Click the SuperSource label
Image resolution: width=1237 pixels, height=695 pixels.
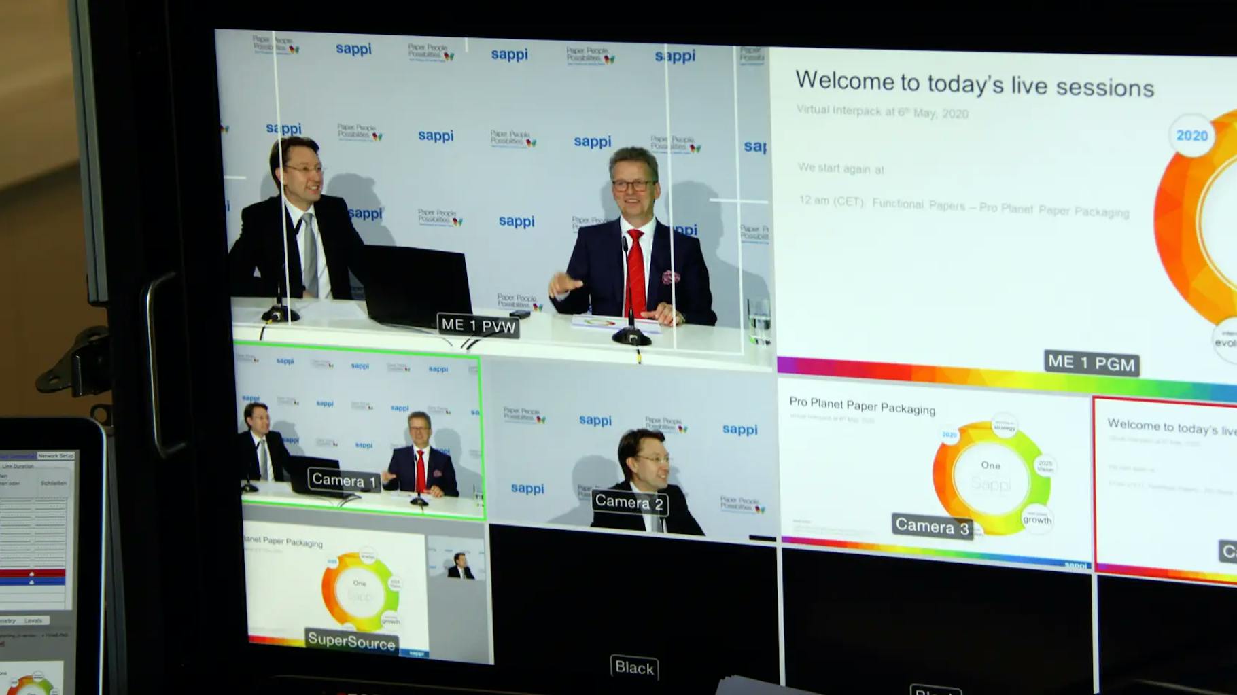pos(351,641)
